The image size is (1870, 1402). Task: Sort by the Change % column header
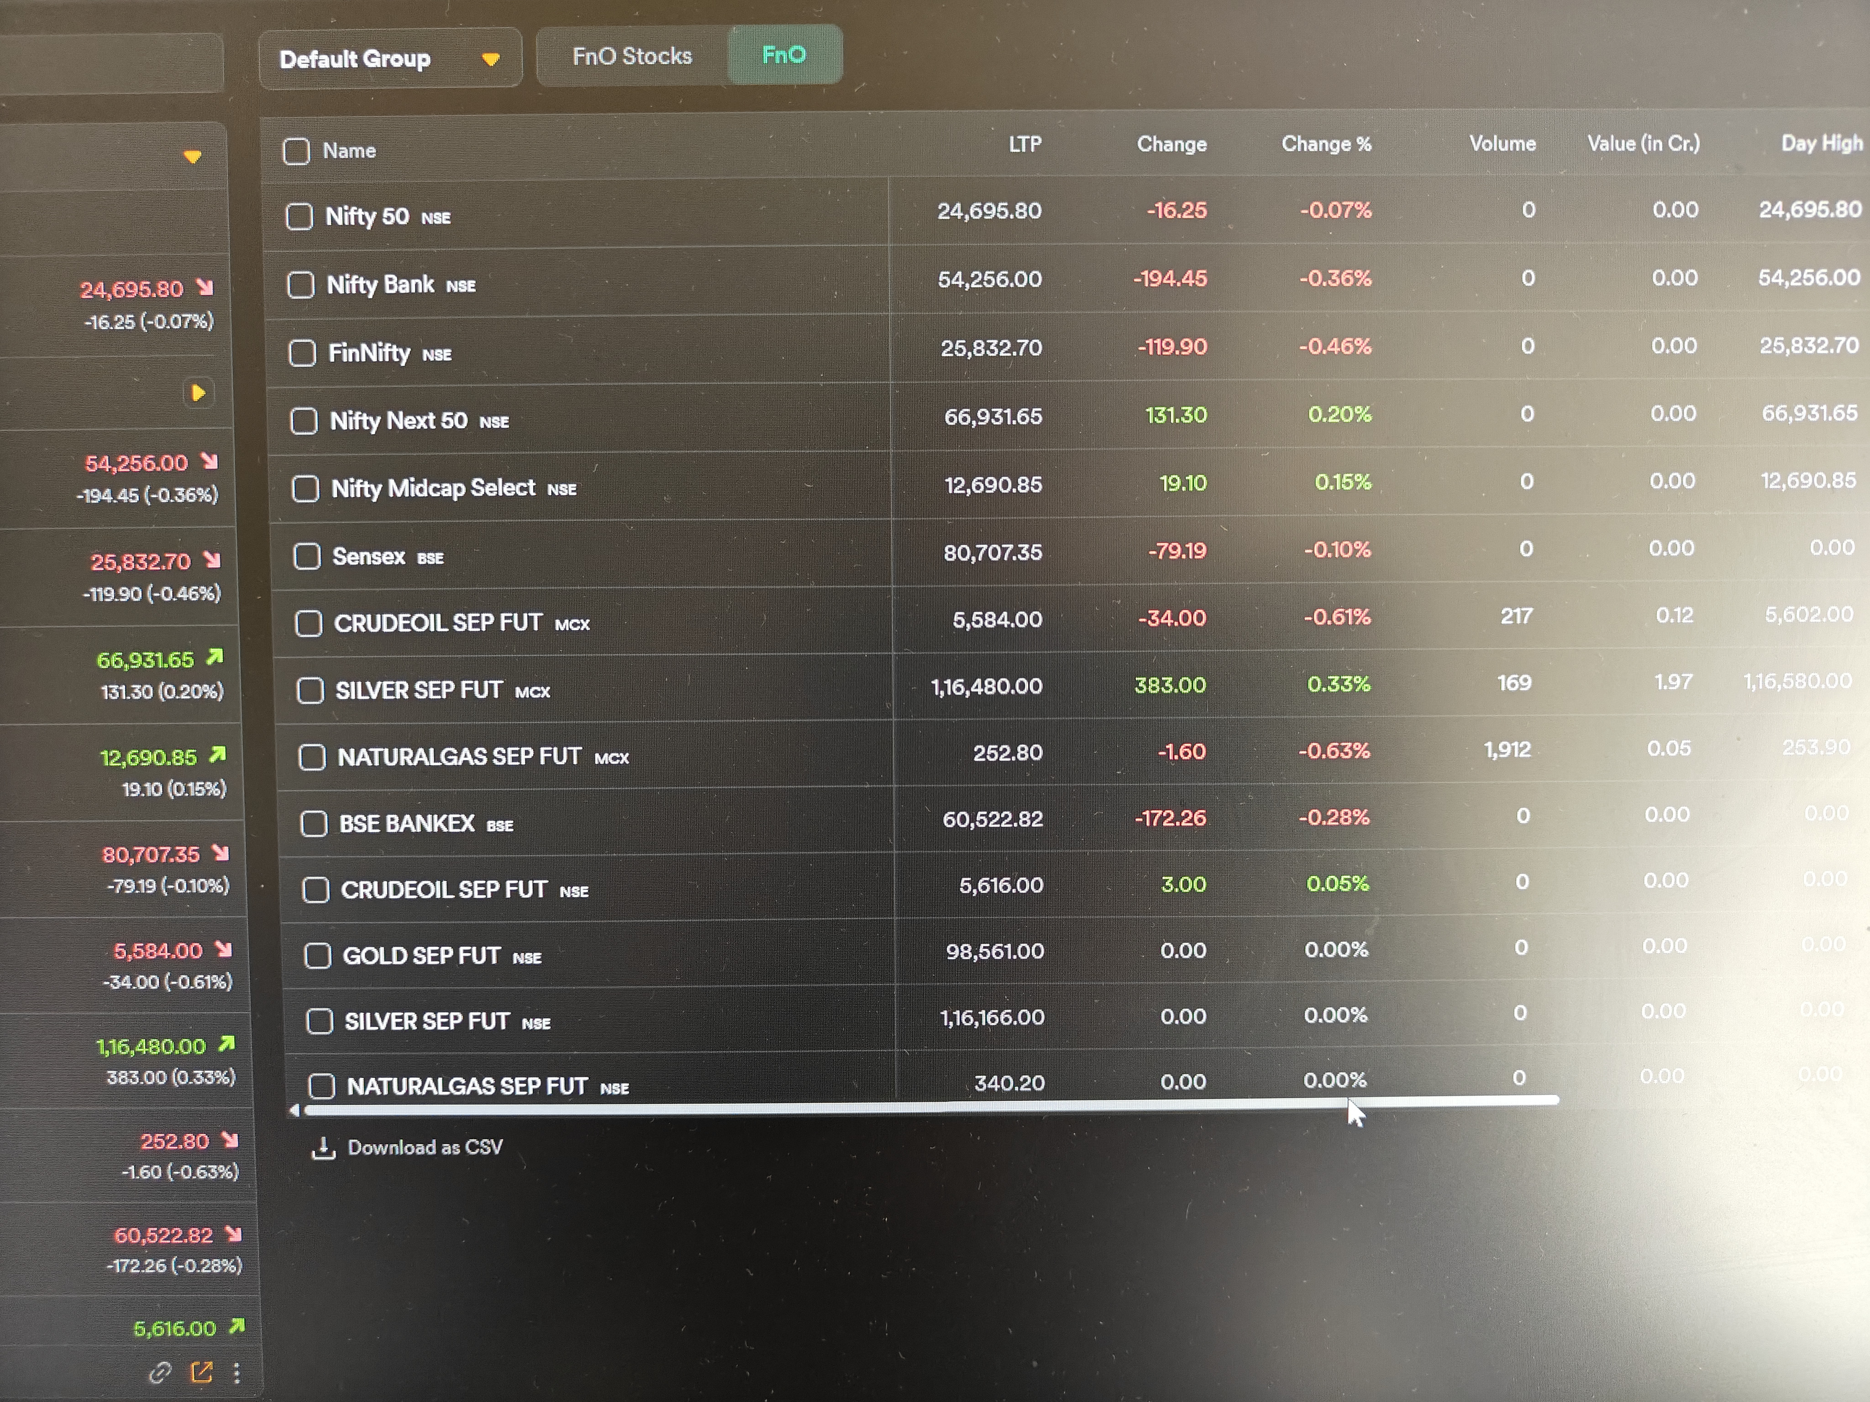pyautogui.click(x=1326, y=145)
